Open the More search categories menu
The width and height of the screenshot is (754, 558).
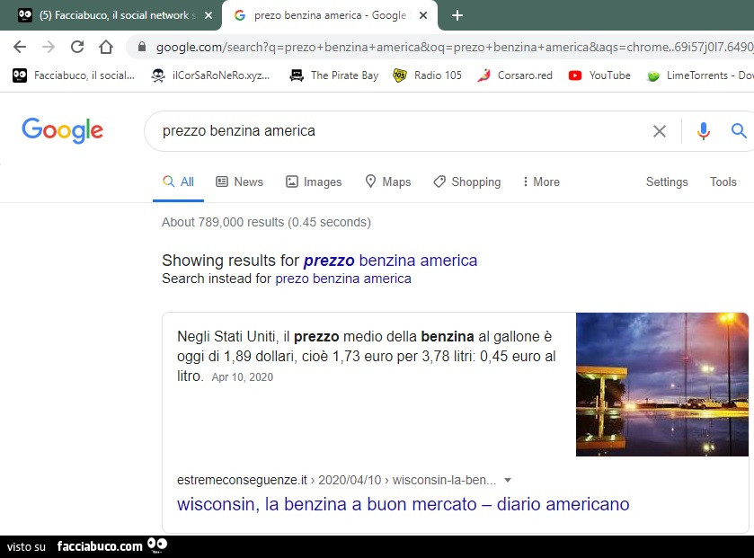[540, 182]
